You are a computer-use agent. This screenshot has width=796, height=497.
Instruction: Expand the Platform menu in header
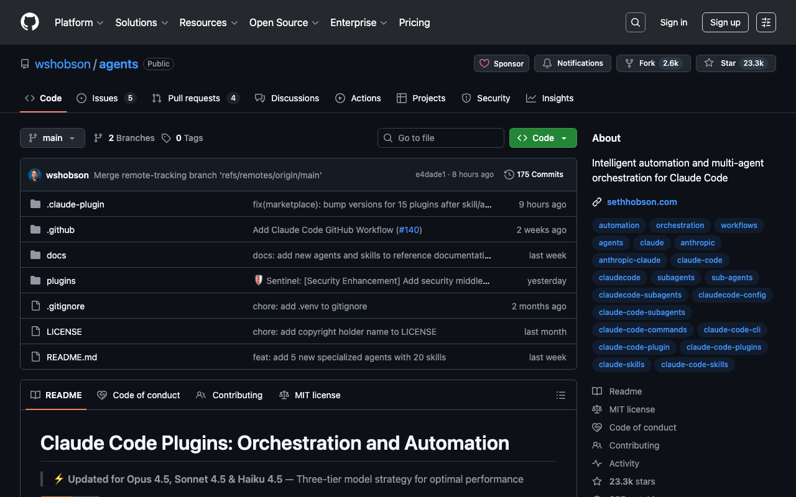click(78, 22)
